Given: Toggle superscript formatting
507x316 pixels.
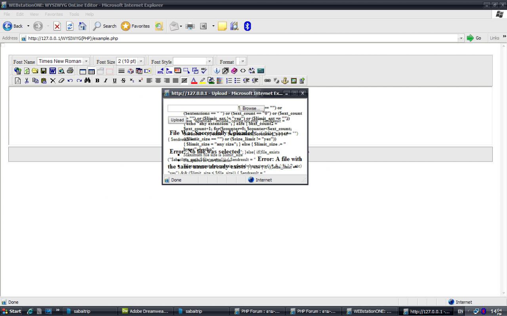Looking at the screenshot, I should [x=141, y=81].
